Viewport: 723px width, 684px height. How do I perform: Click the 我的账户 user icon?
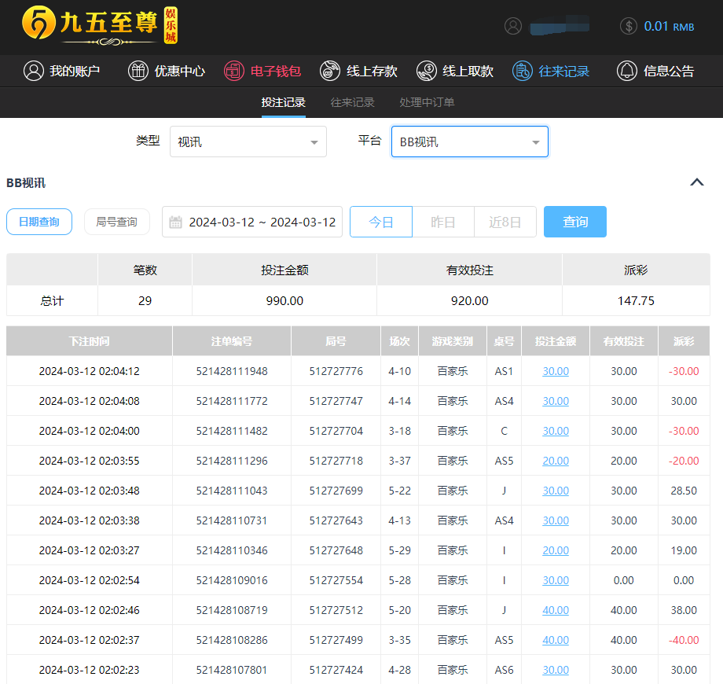tap(34, 71)
